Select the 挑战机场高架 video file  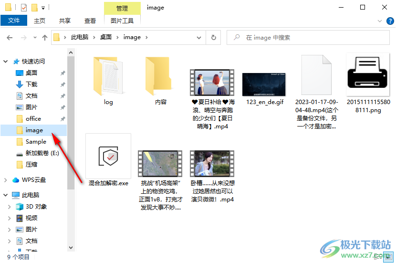tap(160, 180)
